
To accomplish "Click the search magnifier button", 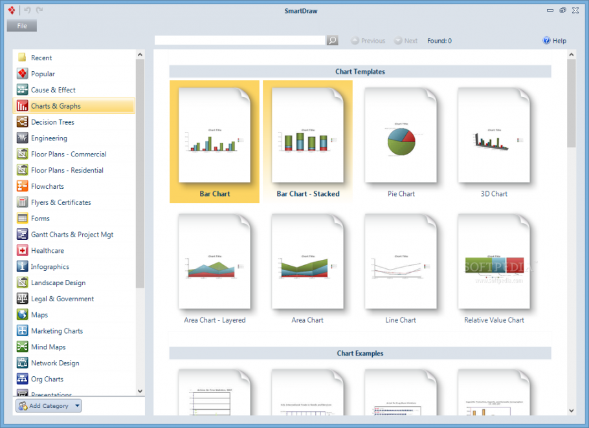I will [x=333, y=40].
